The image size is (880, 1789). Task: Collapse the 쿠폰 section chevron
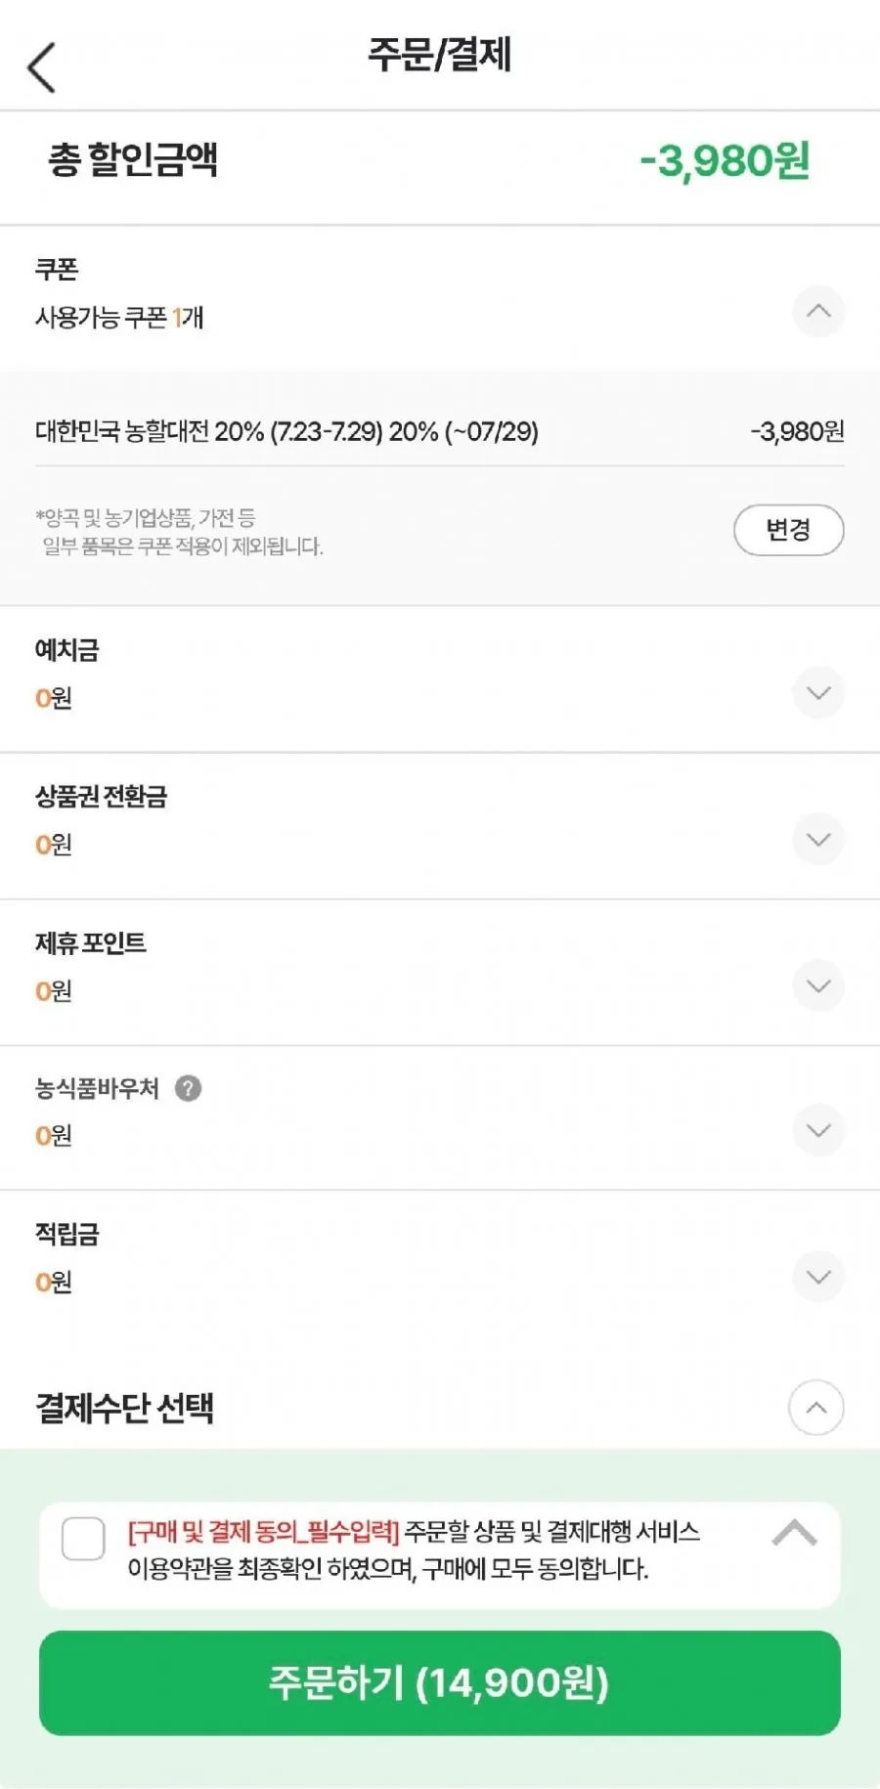[818, 312]
